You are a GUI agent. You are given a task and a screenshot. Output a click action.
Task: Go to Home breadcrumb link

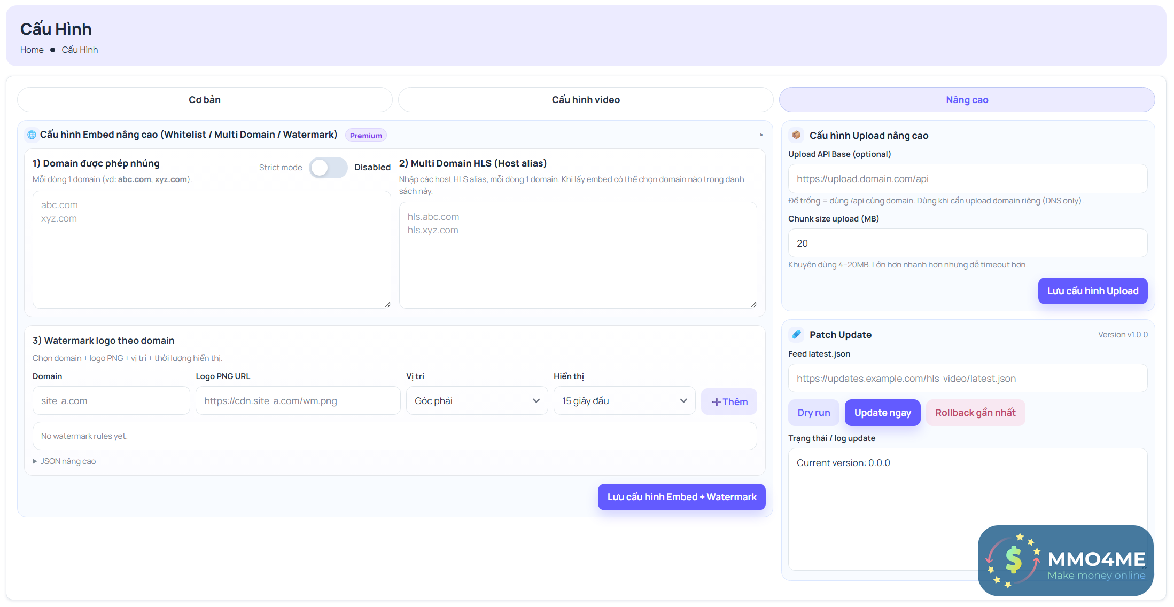(32, 50)
